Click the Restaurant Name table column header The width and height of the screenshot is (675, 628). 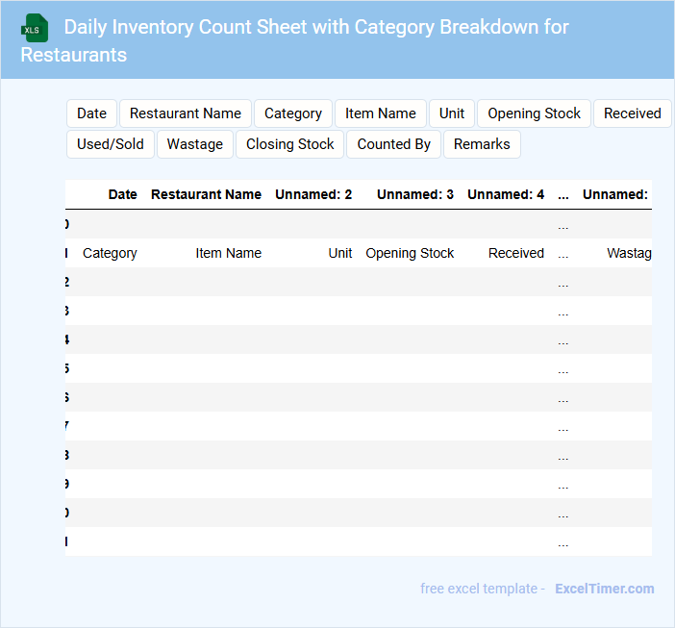click(x=206, y=194)
